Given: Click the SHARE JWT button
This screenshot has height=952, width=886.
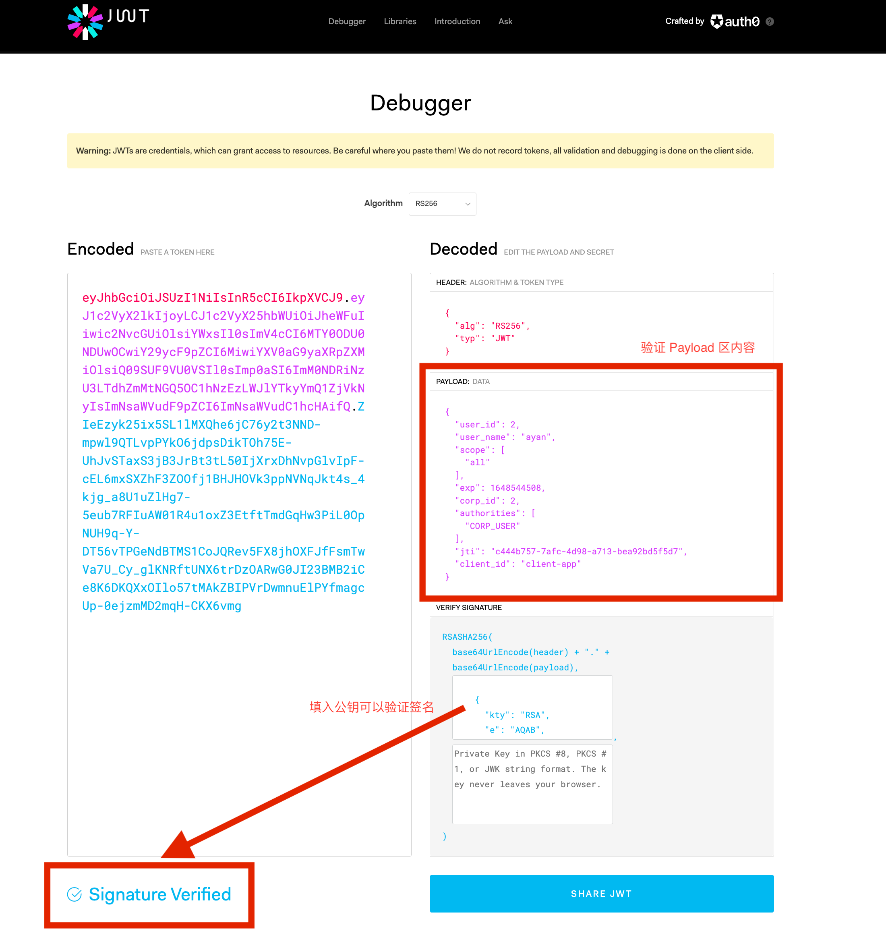Looking at the screenshot, I should click(x=602, y=894).
